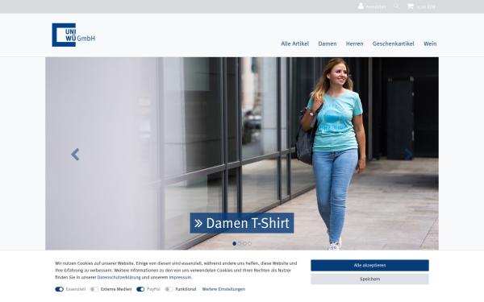Screen dimensions: 484x302
Task: Save cookie settings with Speichern
Action: [x=369, y=279]
